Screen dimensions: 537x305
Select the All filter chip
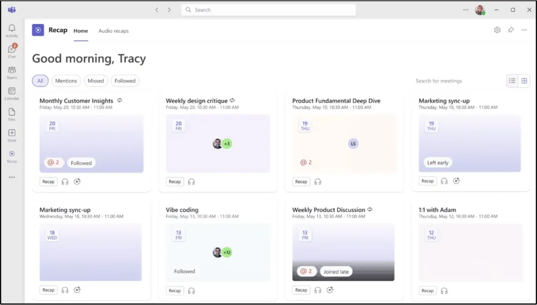point(40,81)
